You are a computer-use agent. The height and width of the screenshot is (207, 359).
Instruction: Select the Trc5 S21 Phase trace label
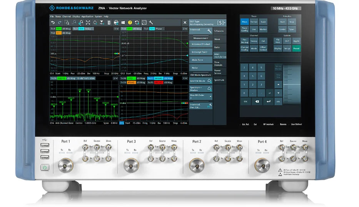(153, 29)
